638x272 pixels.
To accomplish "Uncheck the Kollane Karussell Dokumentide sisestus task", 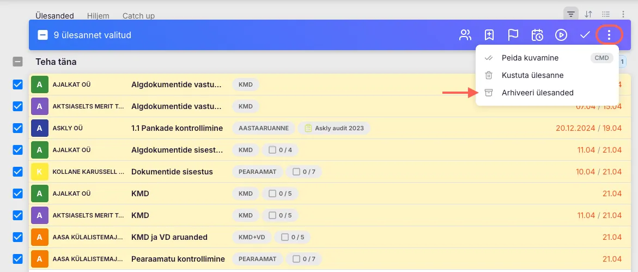I will coord(17,172).
